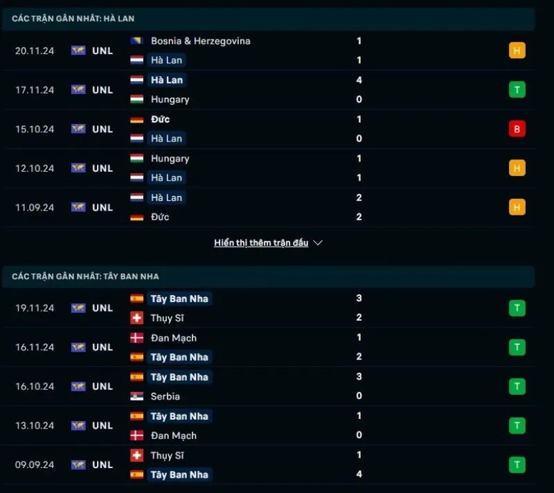The width and height of the screenshot is (554, 493).
Task: Click the chevron next to Hiển thị thêm trận đấu
Action: click(318, 243)
